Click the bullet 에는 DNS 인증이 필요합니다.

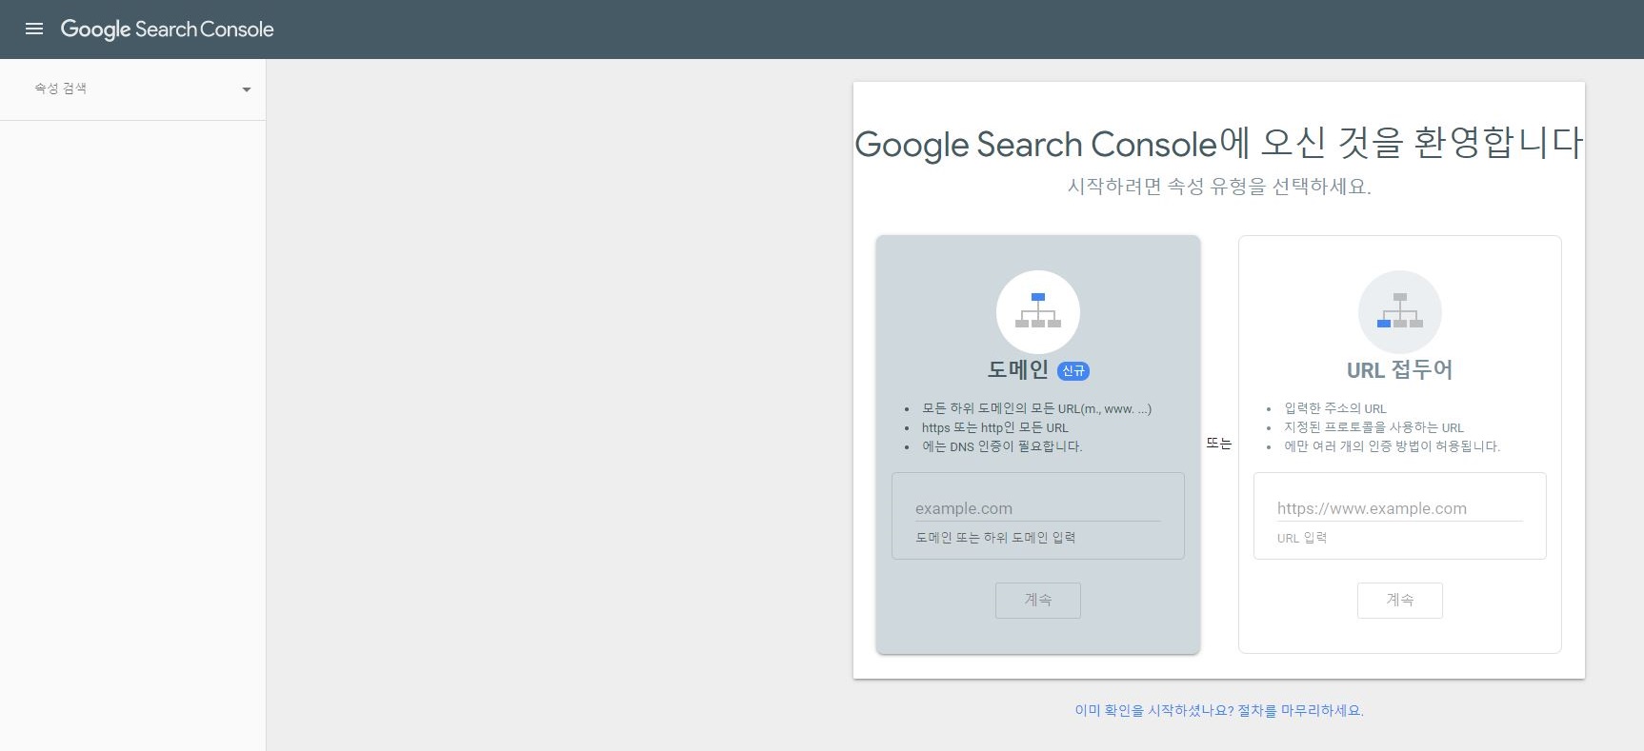tap(1002, 446)
